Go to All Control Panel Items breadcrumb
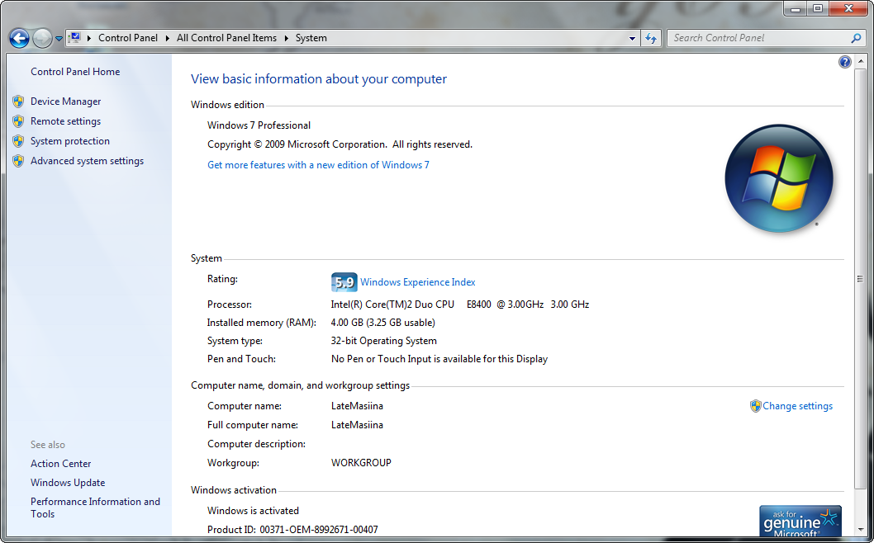 [226, 38]
